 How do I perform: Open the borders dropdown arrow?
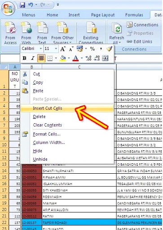pyautogui.click(x=56, y=58)
